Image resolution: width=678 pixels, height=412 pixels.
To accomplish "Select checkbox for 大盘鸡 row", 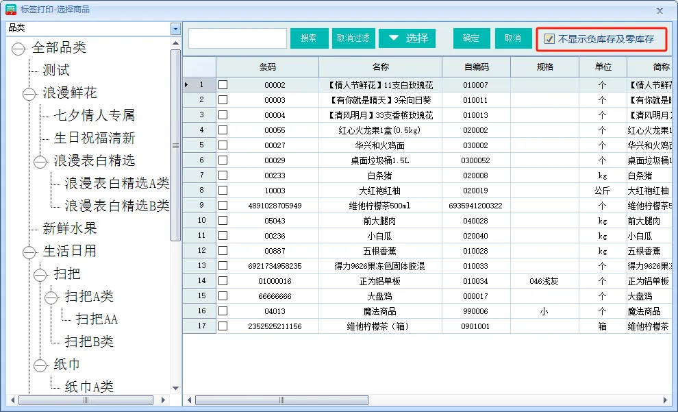I will coord(223,296).
